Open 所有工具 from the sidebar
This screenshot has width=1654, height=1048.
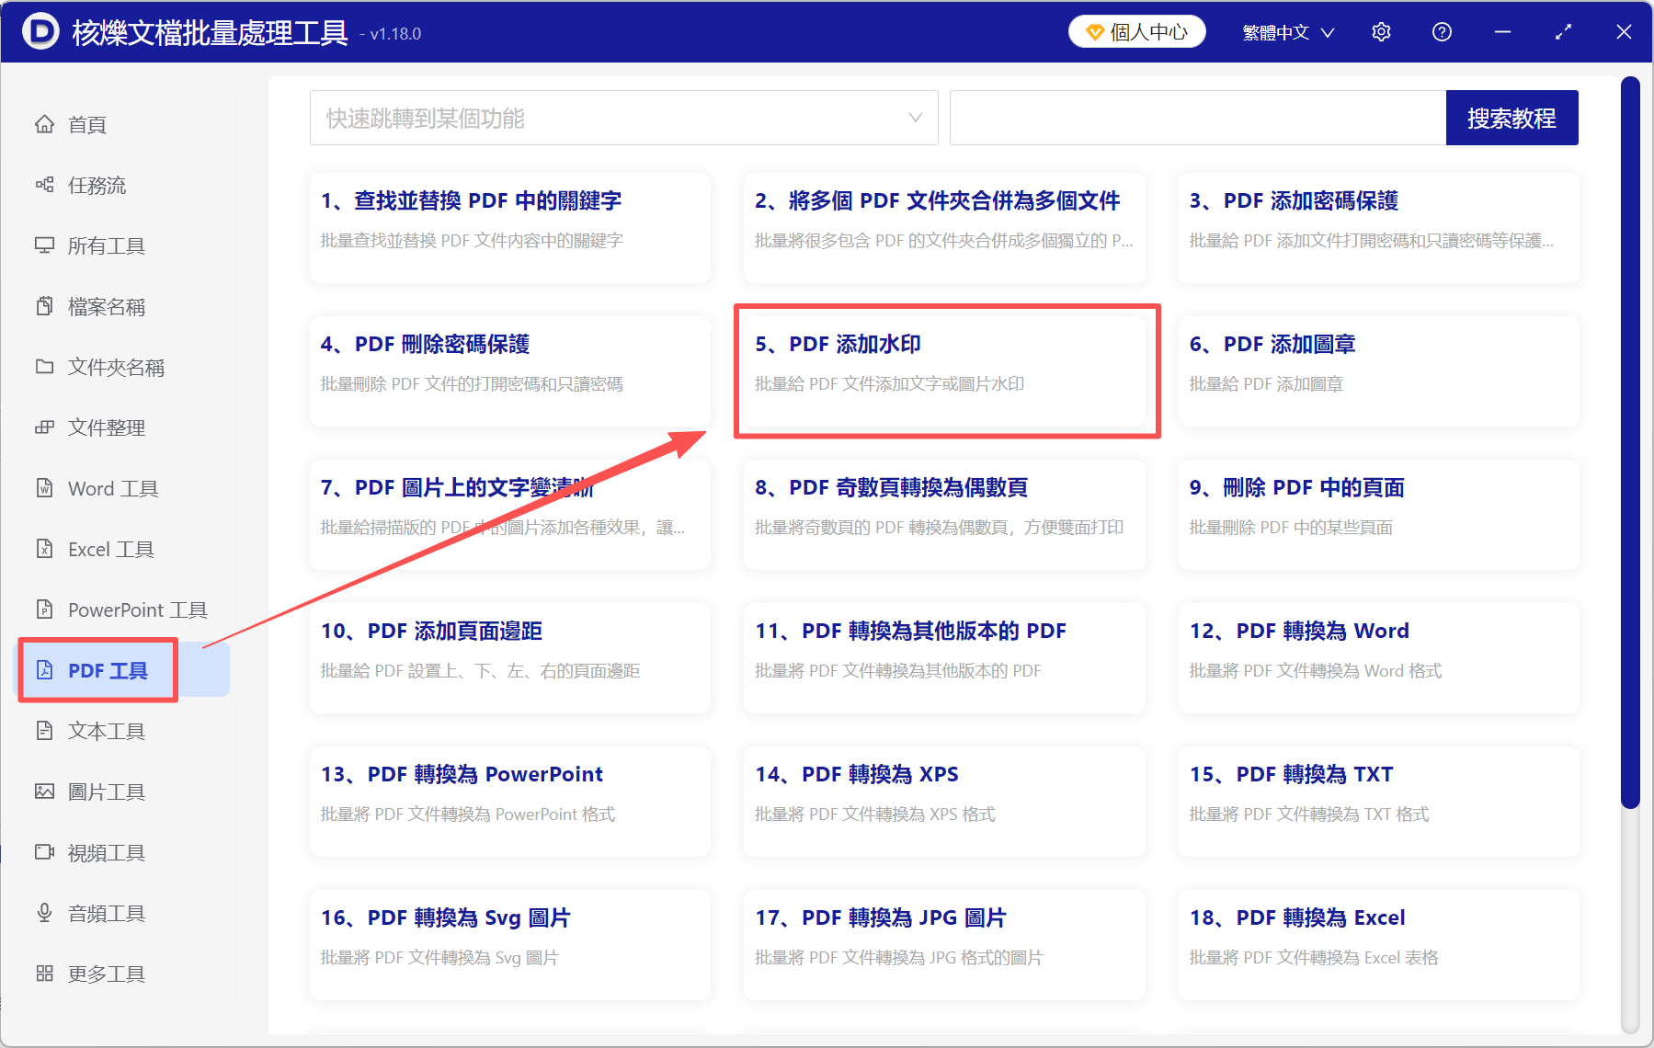[x=103, y=245]
